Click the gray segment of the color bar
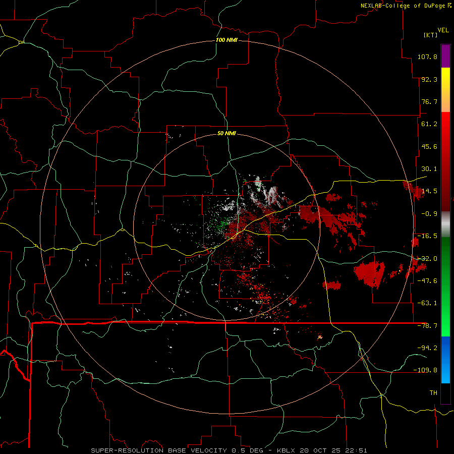 pos(445,224)
